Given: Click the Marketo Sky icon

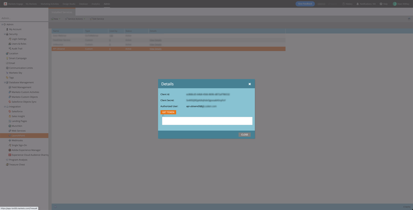Looking at the screenshot, I should pyautogui.click(x=7, y=73).
